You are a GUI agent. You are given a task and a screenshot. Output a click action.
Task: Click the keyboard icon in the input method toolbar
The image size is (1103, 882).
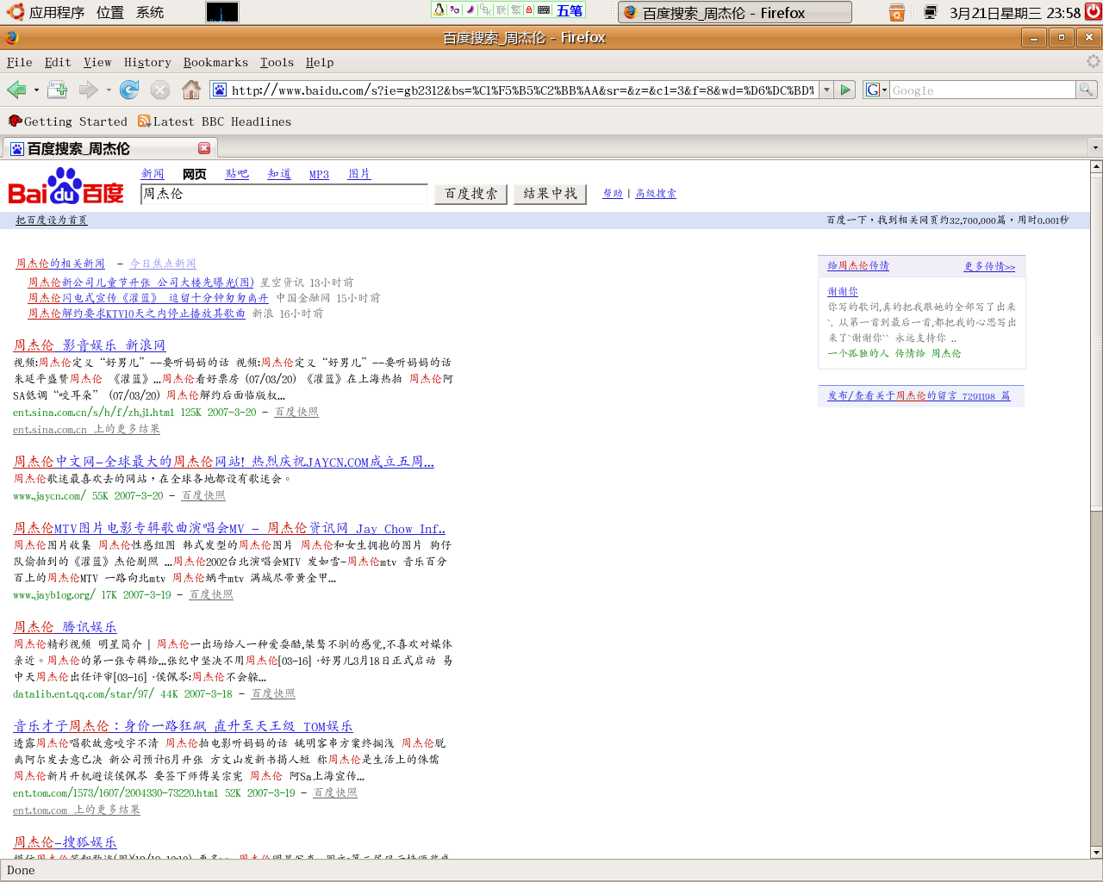(x=544, y=10)
